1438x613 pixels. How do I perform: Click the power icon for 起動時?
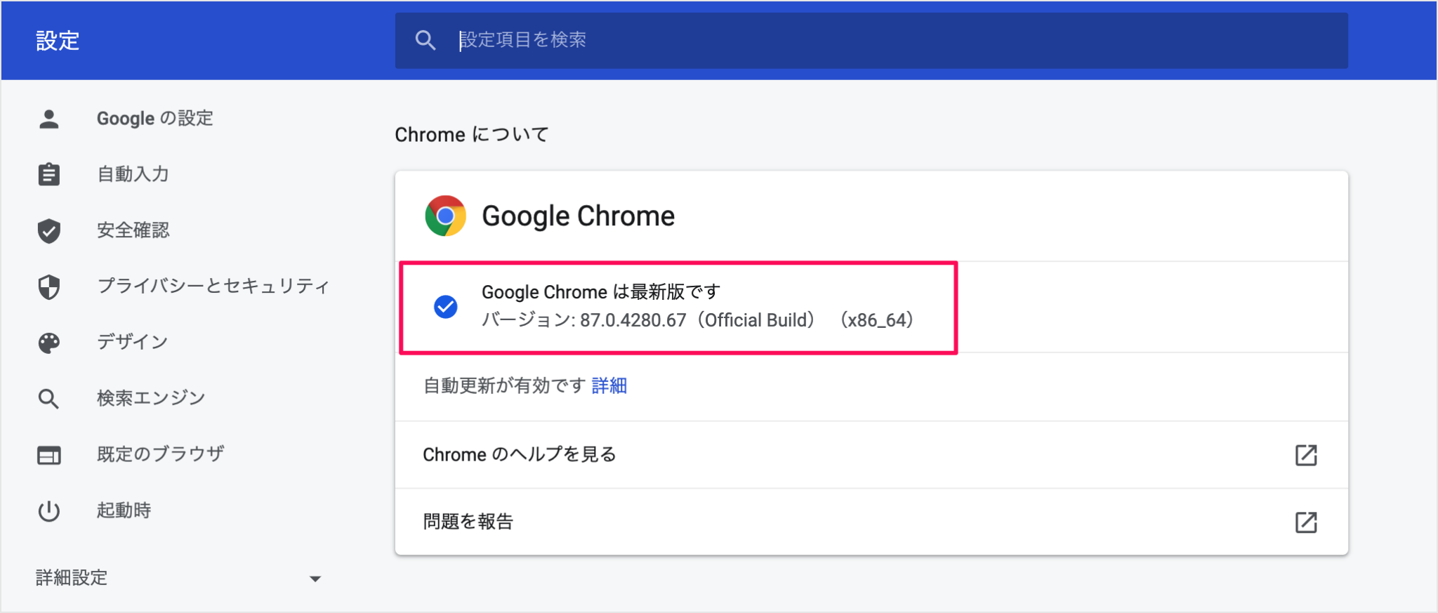(x=49, y=511)
